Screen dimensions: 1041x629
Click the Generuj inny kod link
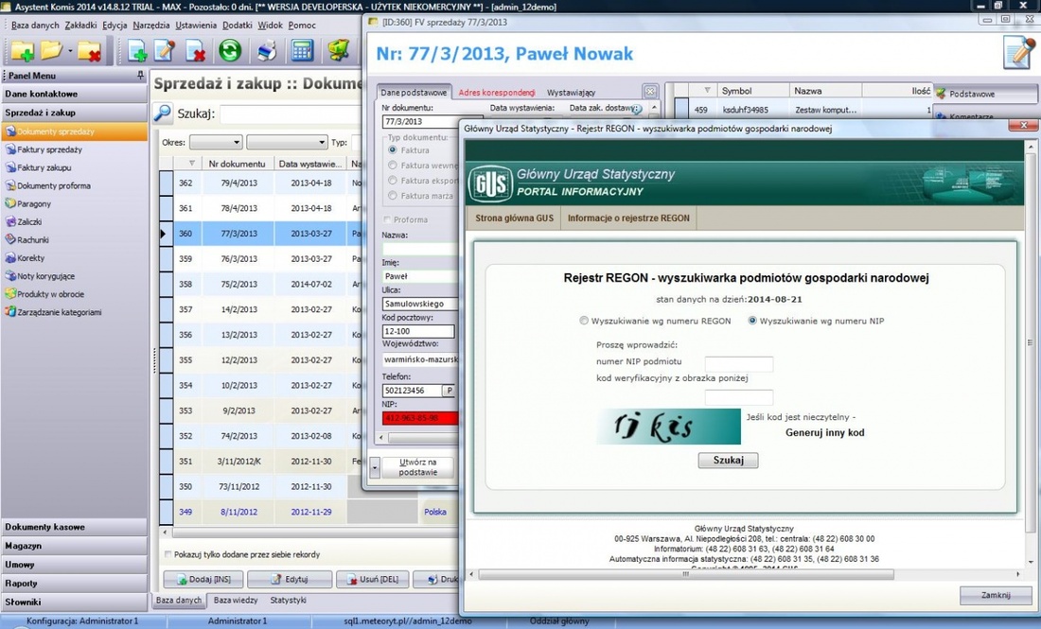824,432
